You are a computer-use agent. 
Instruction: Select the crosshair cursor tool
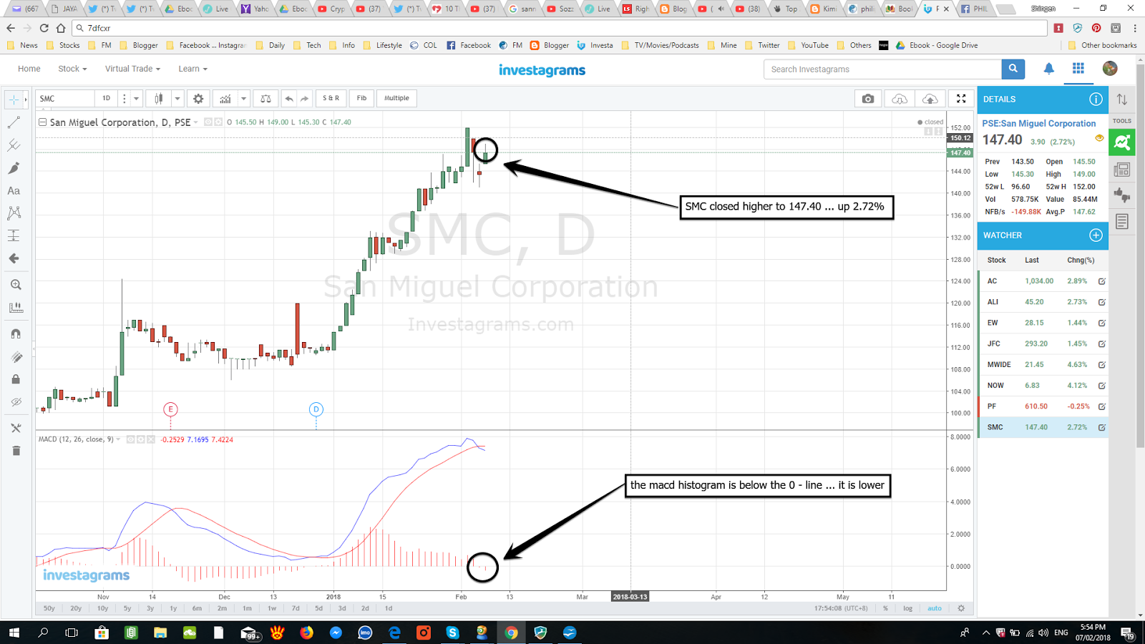pyautogui.click(x=14, y=99)
